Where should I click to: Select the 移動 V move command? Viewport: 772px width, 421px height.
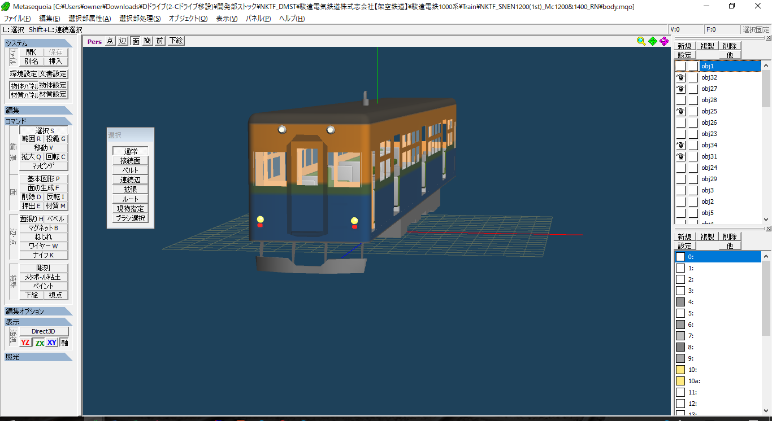[x=44, y=147]
